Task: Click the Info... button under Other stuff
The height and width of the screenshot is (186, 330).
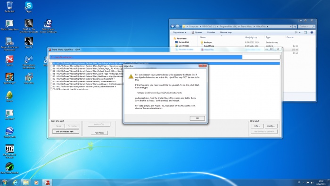Action: point(257,126)
